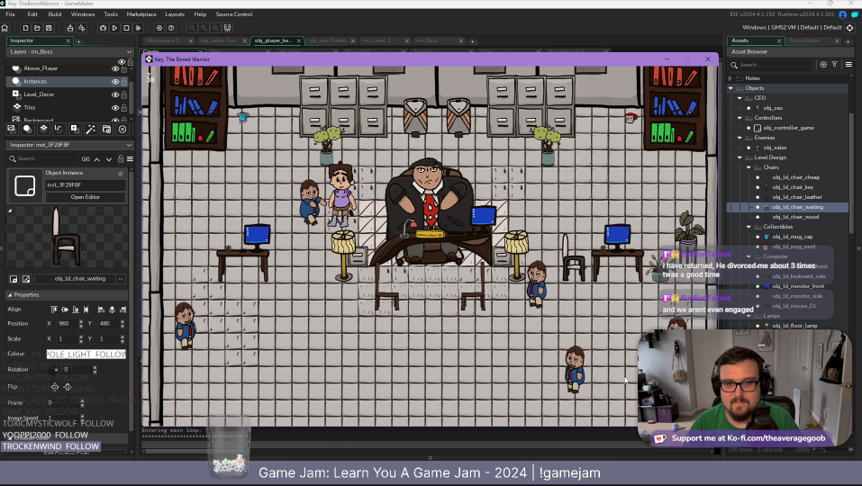Create a new project from toolbar
862x486 pixels.
[x=25, y=28]
